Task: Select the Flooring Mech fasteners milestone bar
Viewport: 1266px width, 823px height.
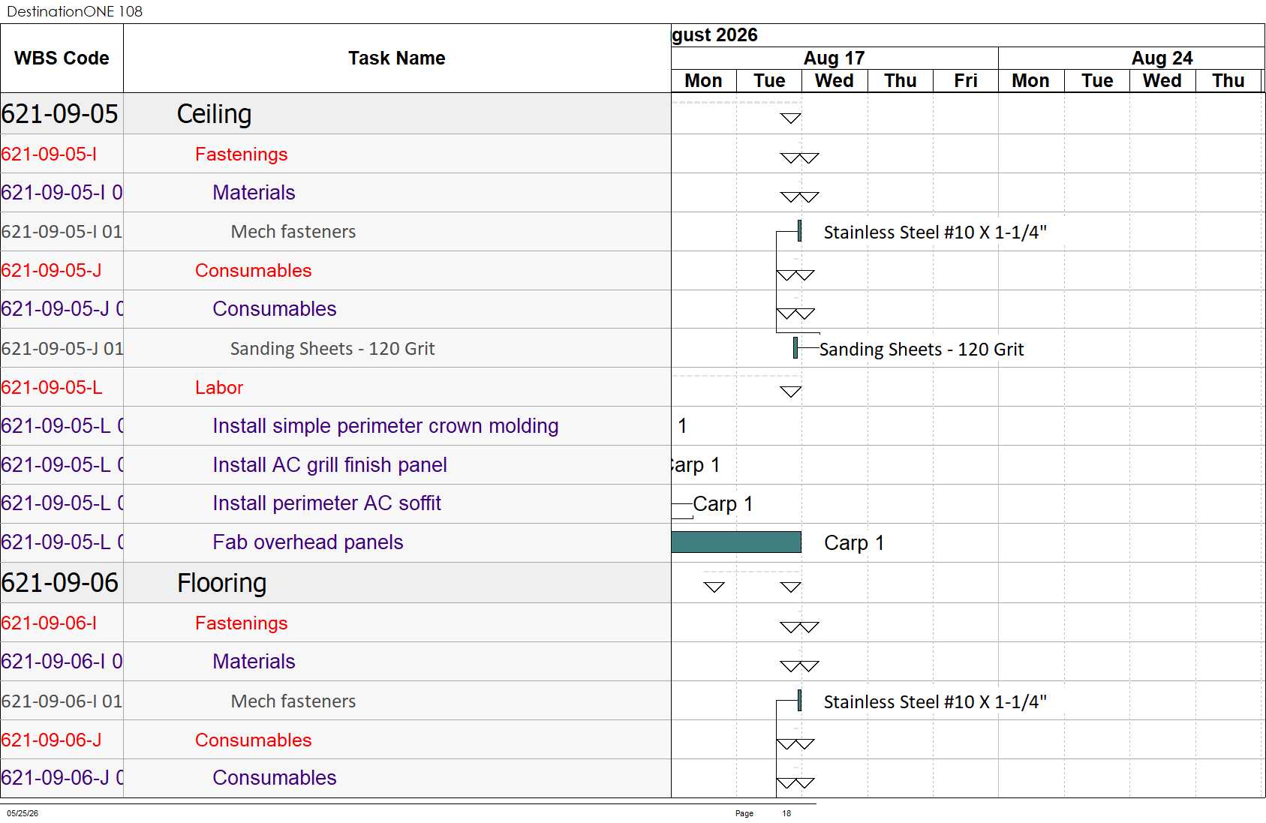Action: pos(800,701)
